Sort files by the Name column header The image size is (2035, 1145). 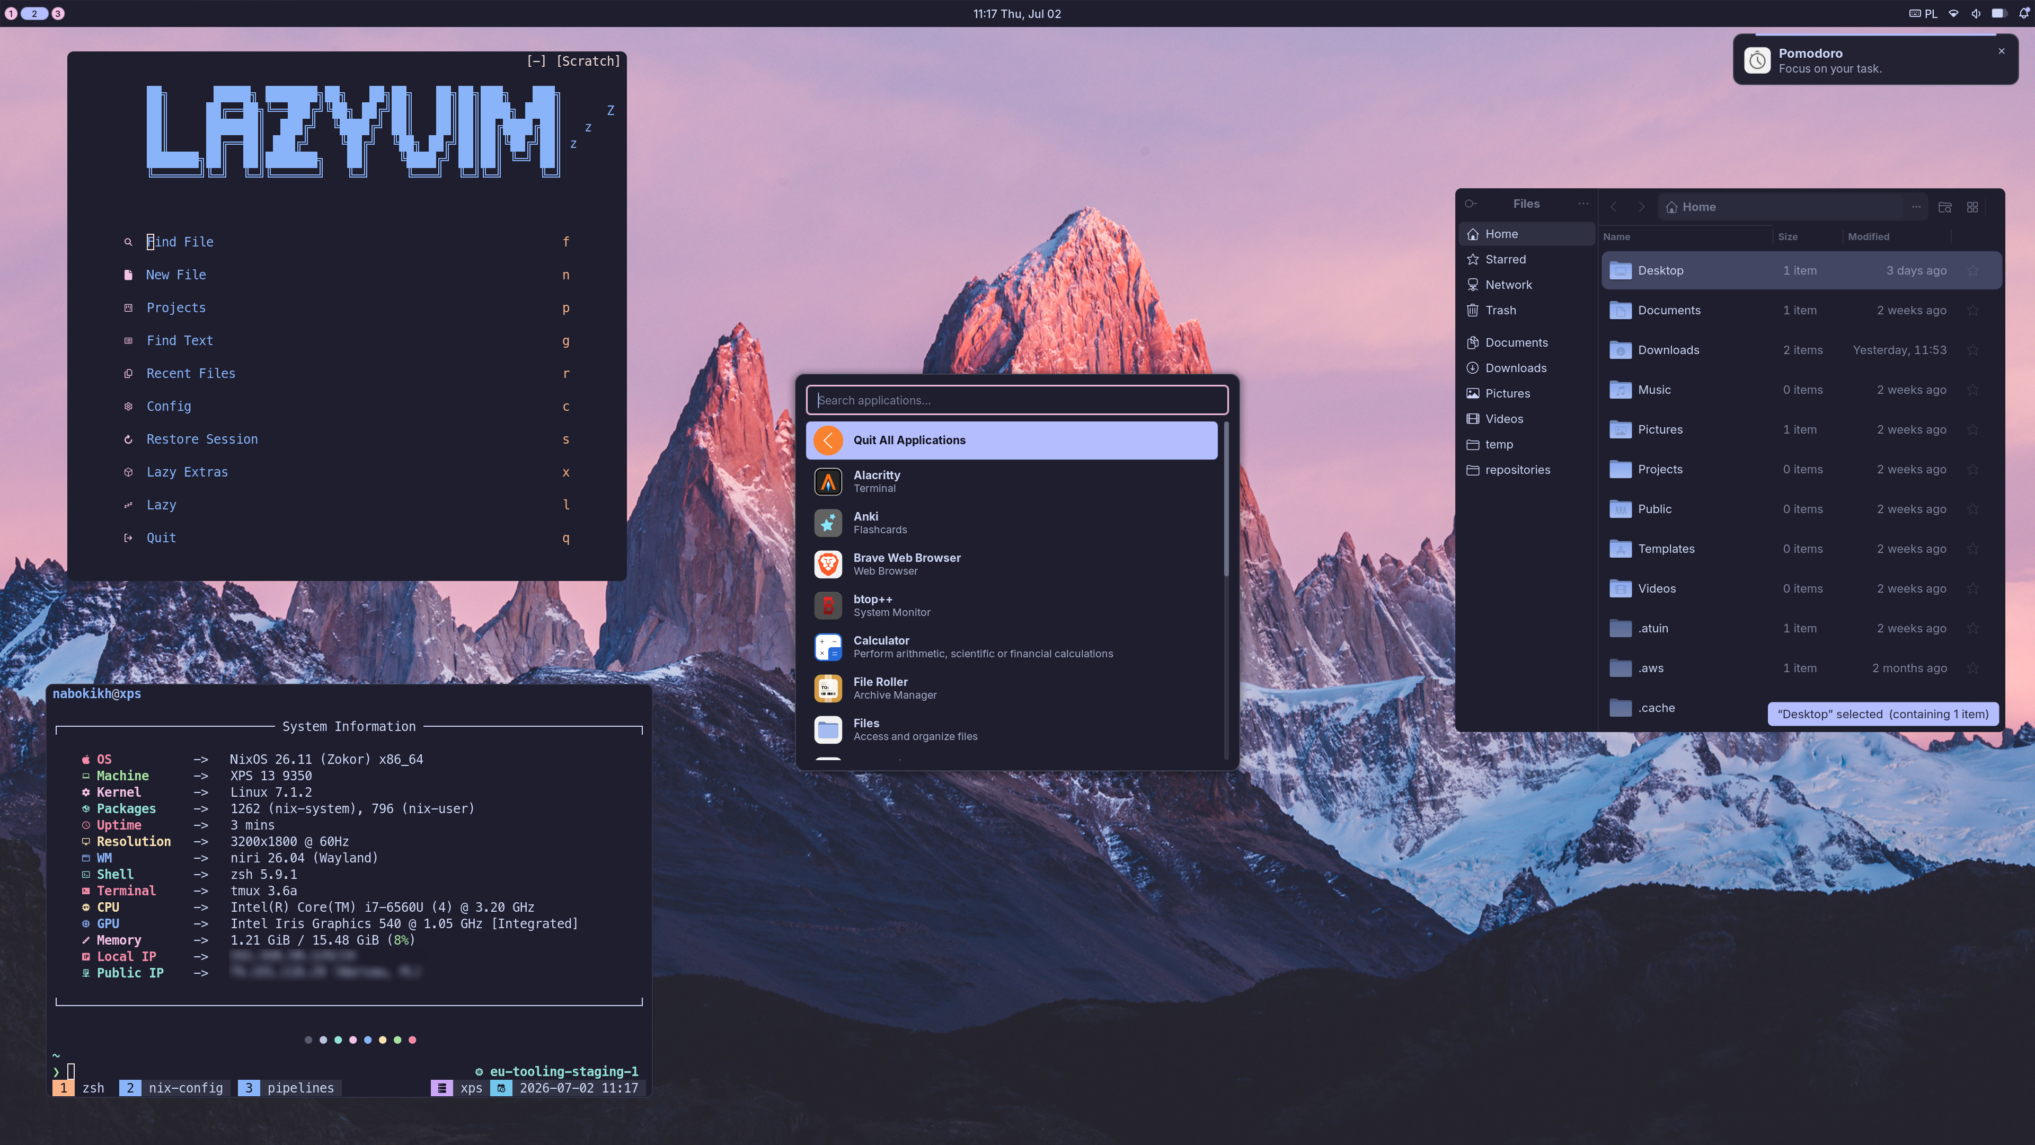pos(1617,237)
